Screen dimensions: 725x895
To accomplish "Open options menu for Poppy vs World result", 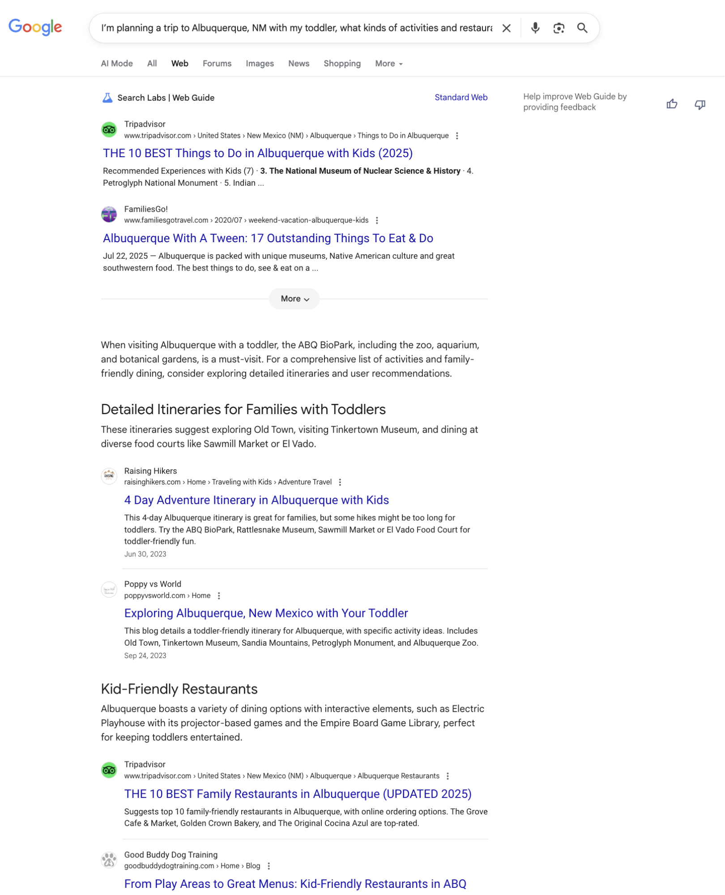I will 219,596.
